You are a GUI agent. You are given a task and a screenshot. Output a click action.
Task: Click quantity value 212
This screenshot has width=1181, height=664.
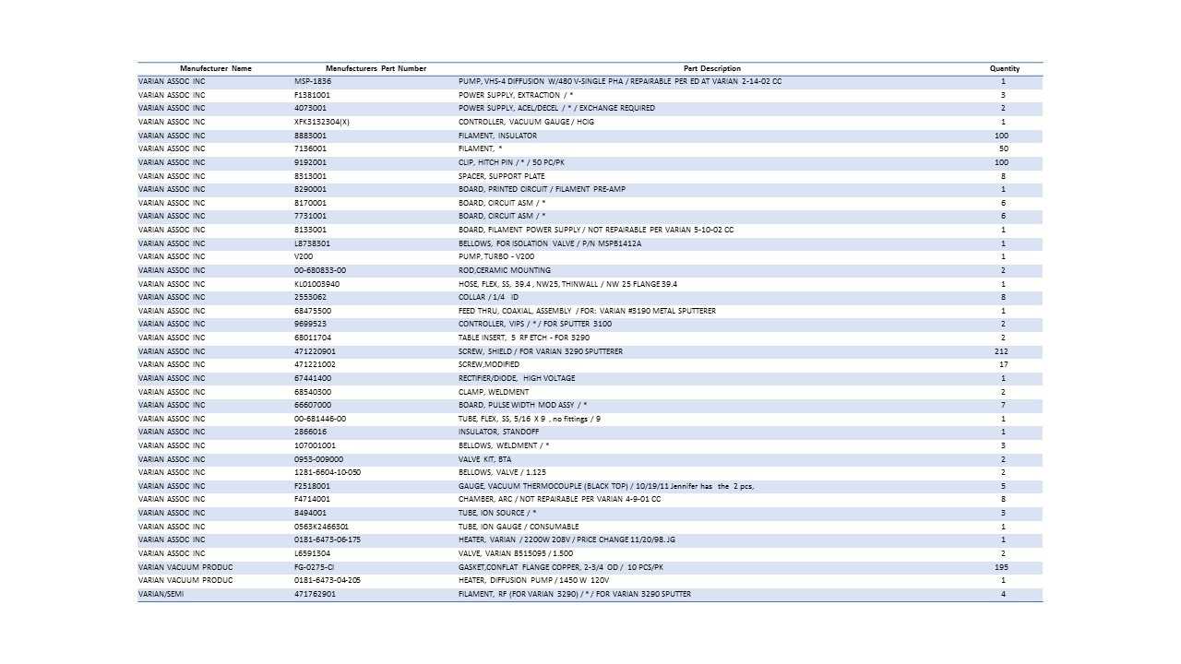[1003, 351]
